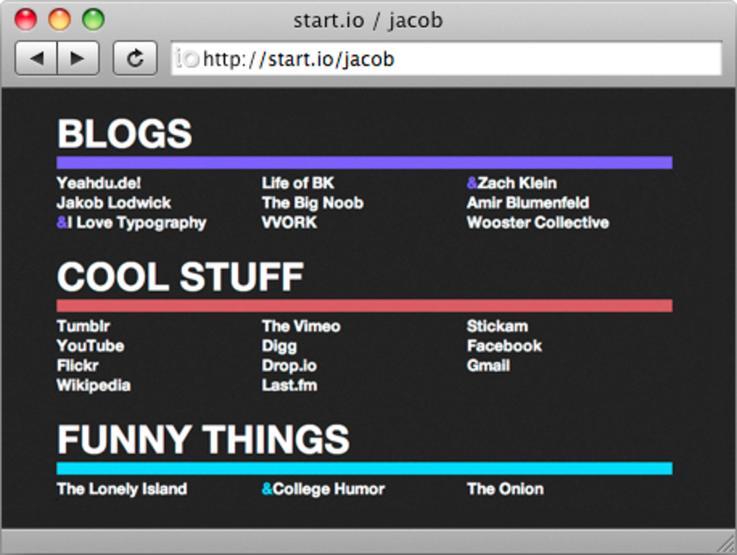Open the Tumblr link

pyautogui.click(x=83, y=326)
